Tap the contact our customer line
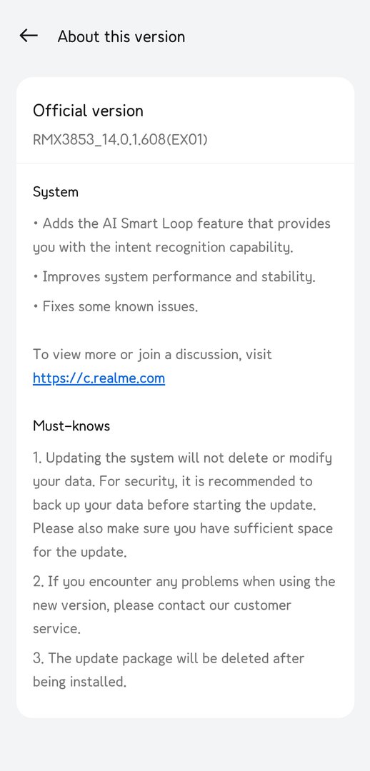370x771 pixels. [162, 605]
